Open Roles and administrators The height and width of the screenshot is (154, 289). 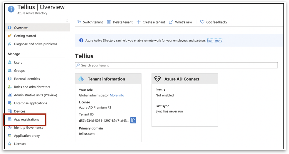(x=32, y=87)
